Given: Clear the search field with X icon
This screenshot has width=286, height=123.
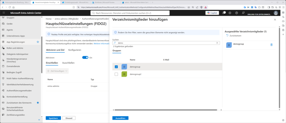Looking at the screenshot, I should pyautogui.click(x=217, y=43).
